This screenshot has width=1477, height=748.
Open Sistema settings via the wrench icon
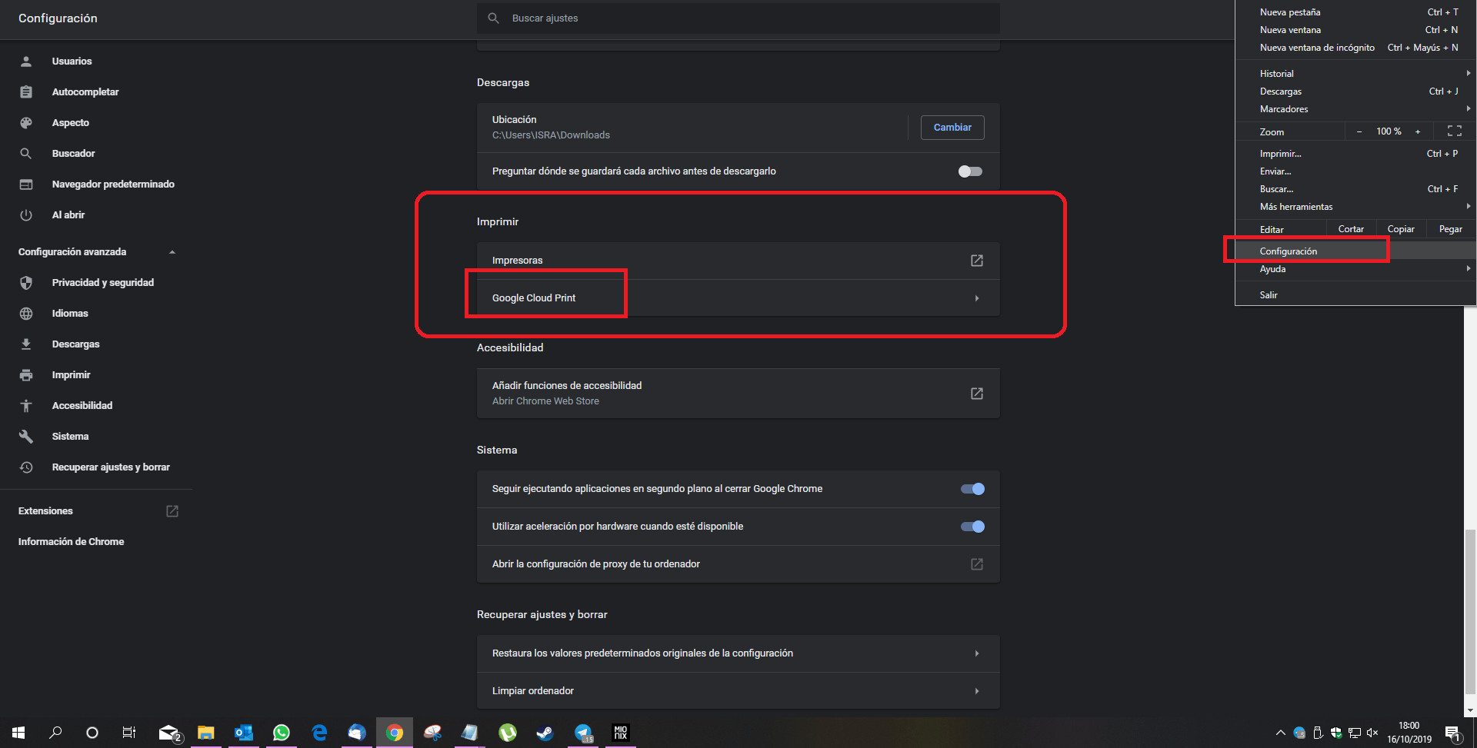coord(26,436)
